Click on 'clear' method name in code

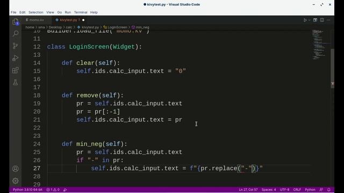[x=85, y=63]
